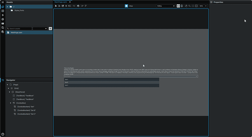Click the framed zoom-to-selection icon
Viewport: 252px width, 137px height.
[196, 6]
